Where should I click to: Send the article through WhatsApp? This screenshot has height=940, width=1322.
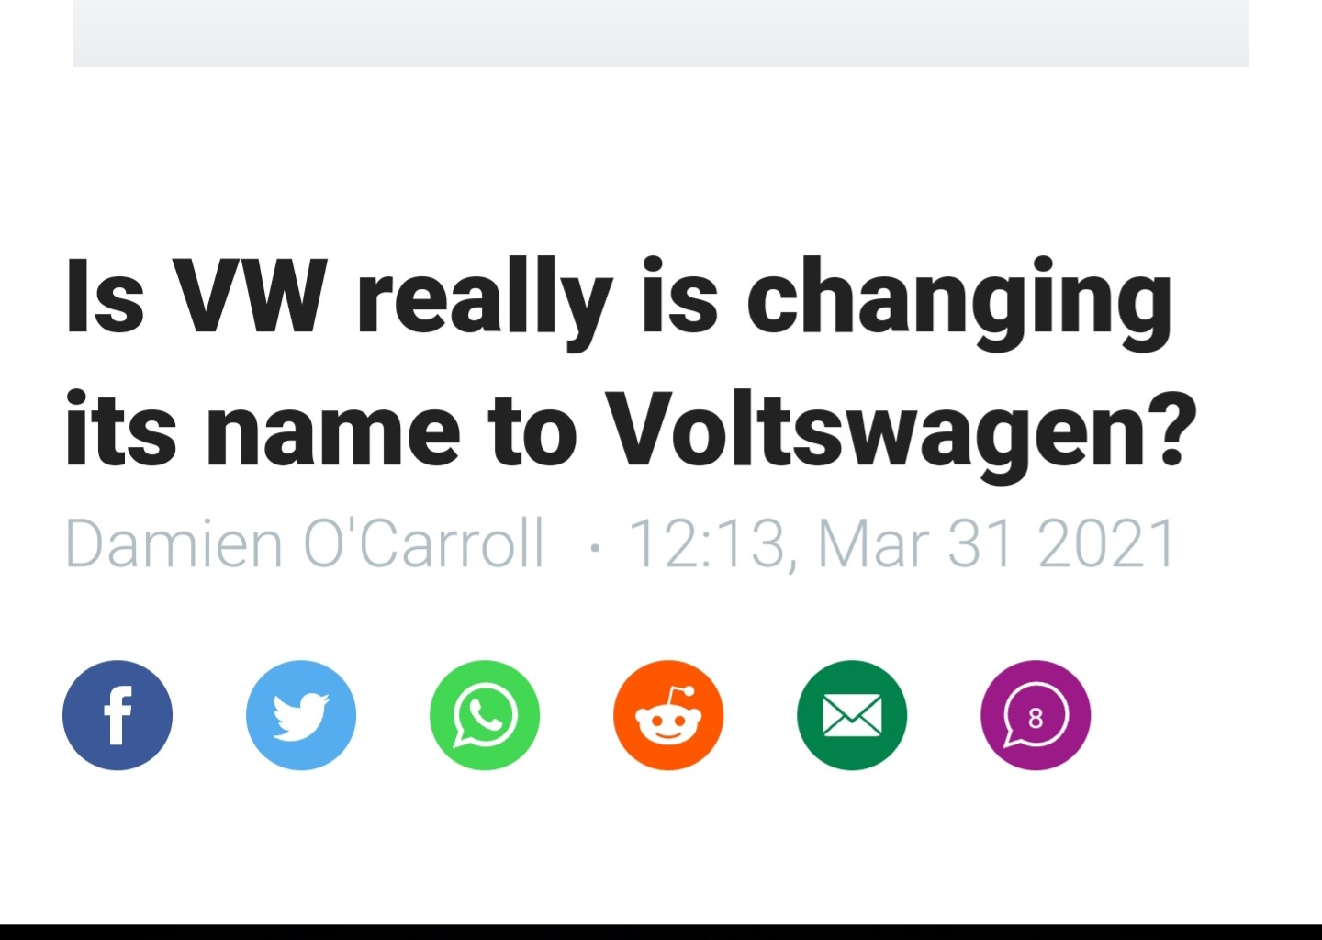click(x=485, y=715)
